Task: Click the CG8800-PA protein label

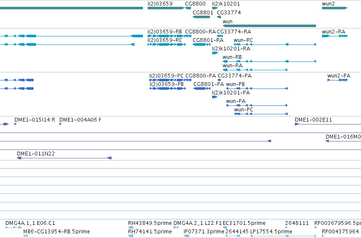Action: [201, 76]
